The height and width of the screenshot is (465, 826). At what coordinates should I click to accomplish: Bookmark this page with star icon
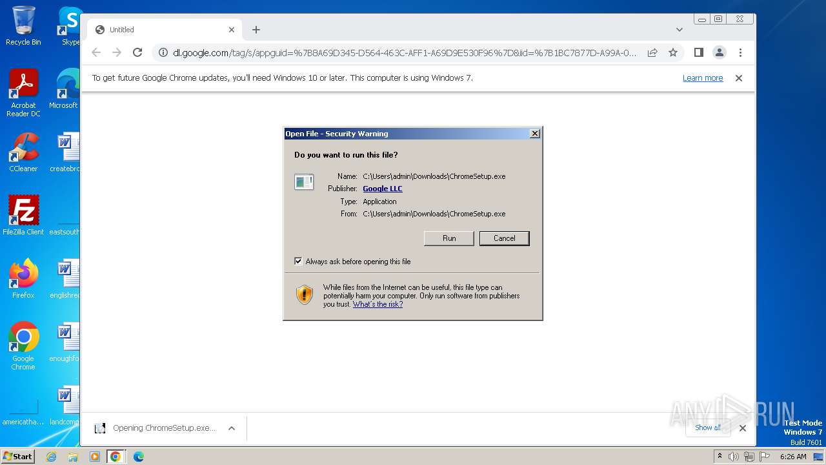coord(673,53)
